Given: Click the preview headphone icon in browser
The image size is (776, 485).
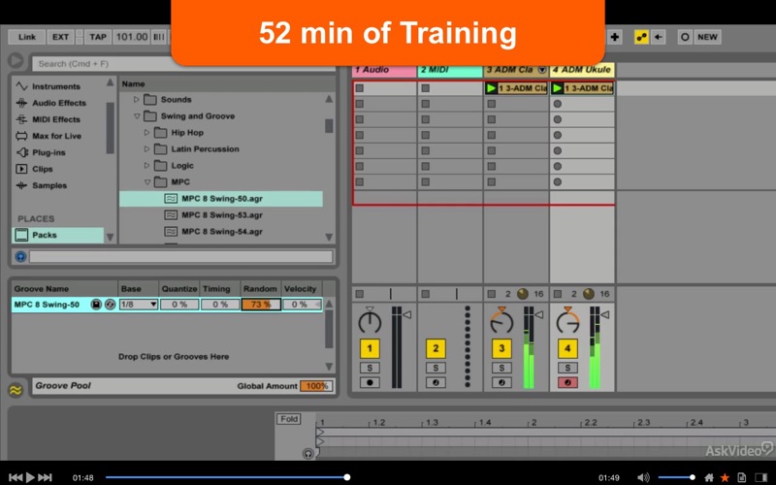Looking at the screenshot, I should pos(20,256).
